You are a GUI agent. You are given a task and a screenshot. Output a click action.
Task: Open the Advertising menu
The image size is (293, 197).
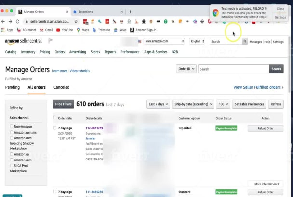78,52
